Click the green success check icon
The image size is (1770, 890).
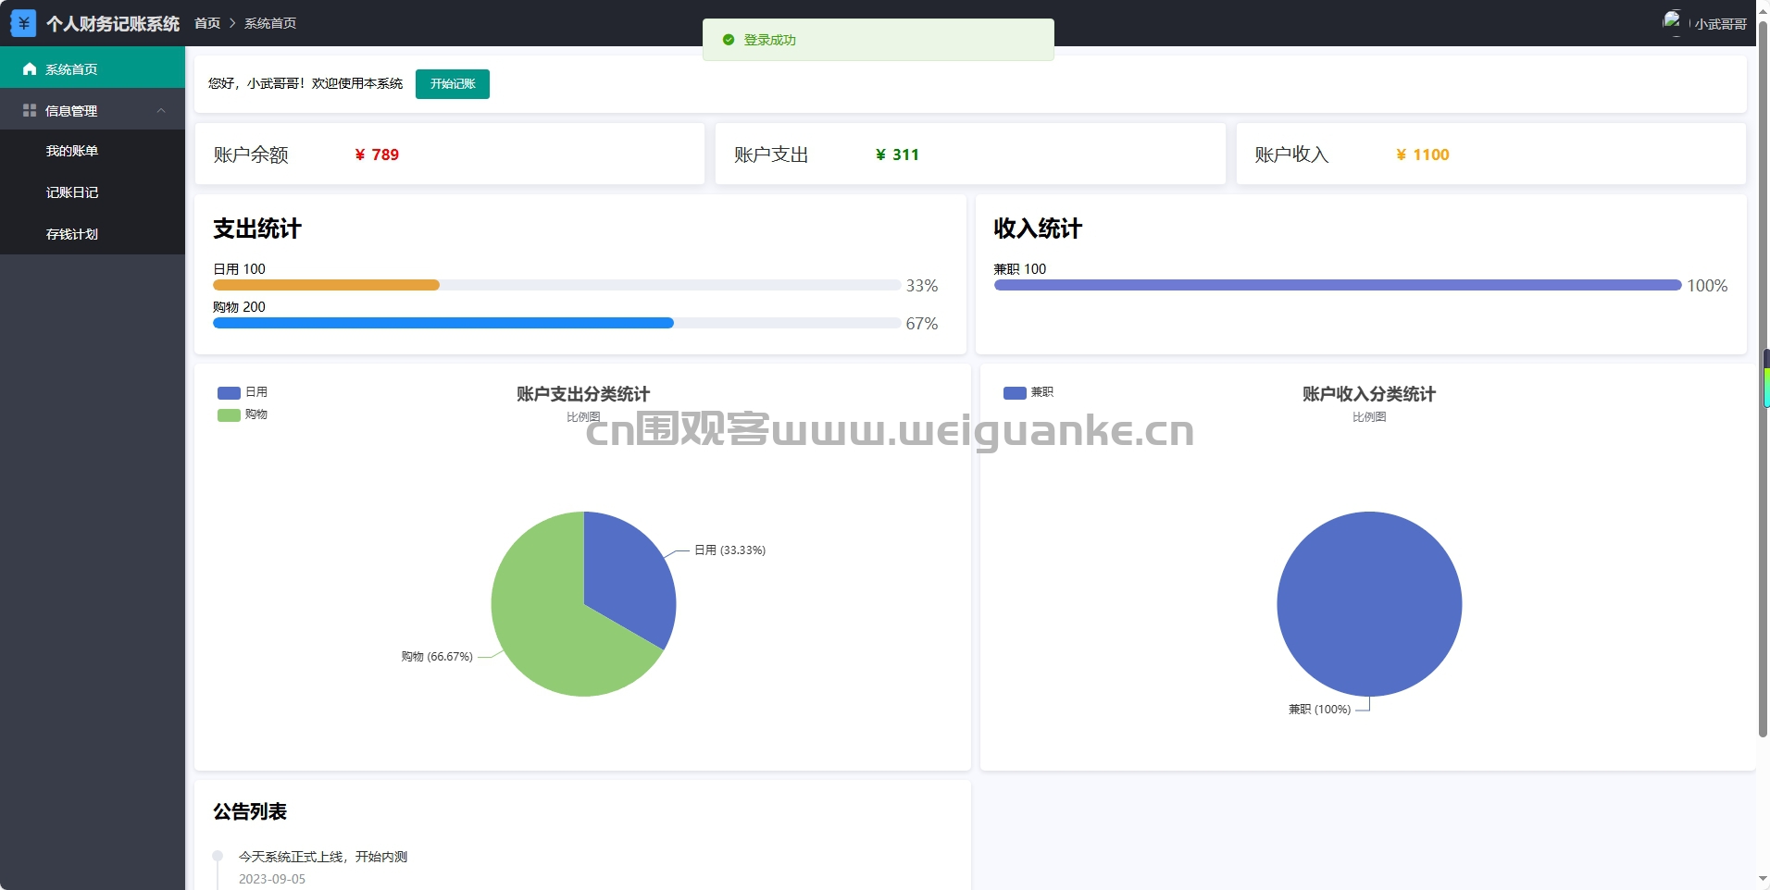729,40
